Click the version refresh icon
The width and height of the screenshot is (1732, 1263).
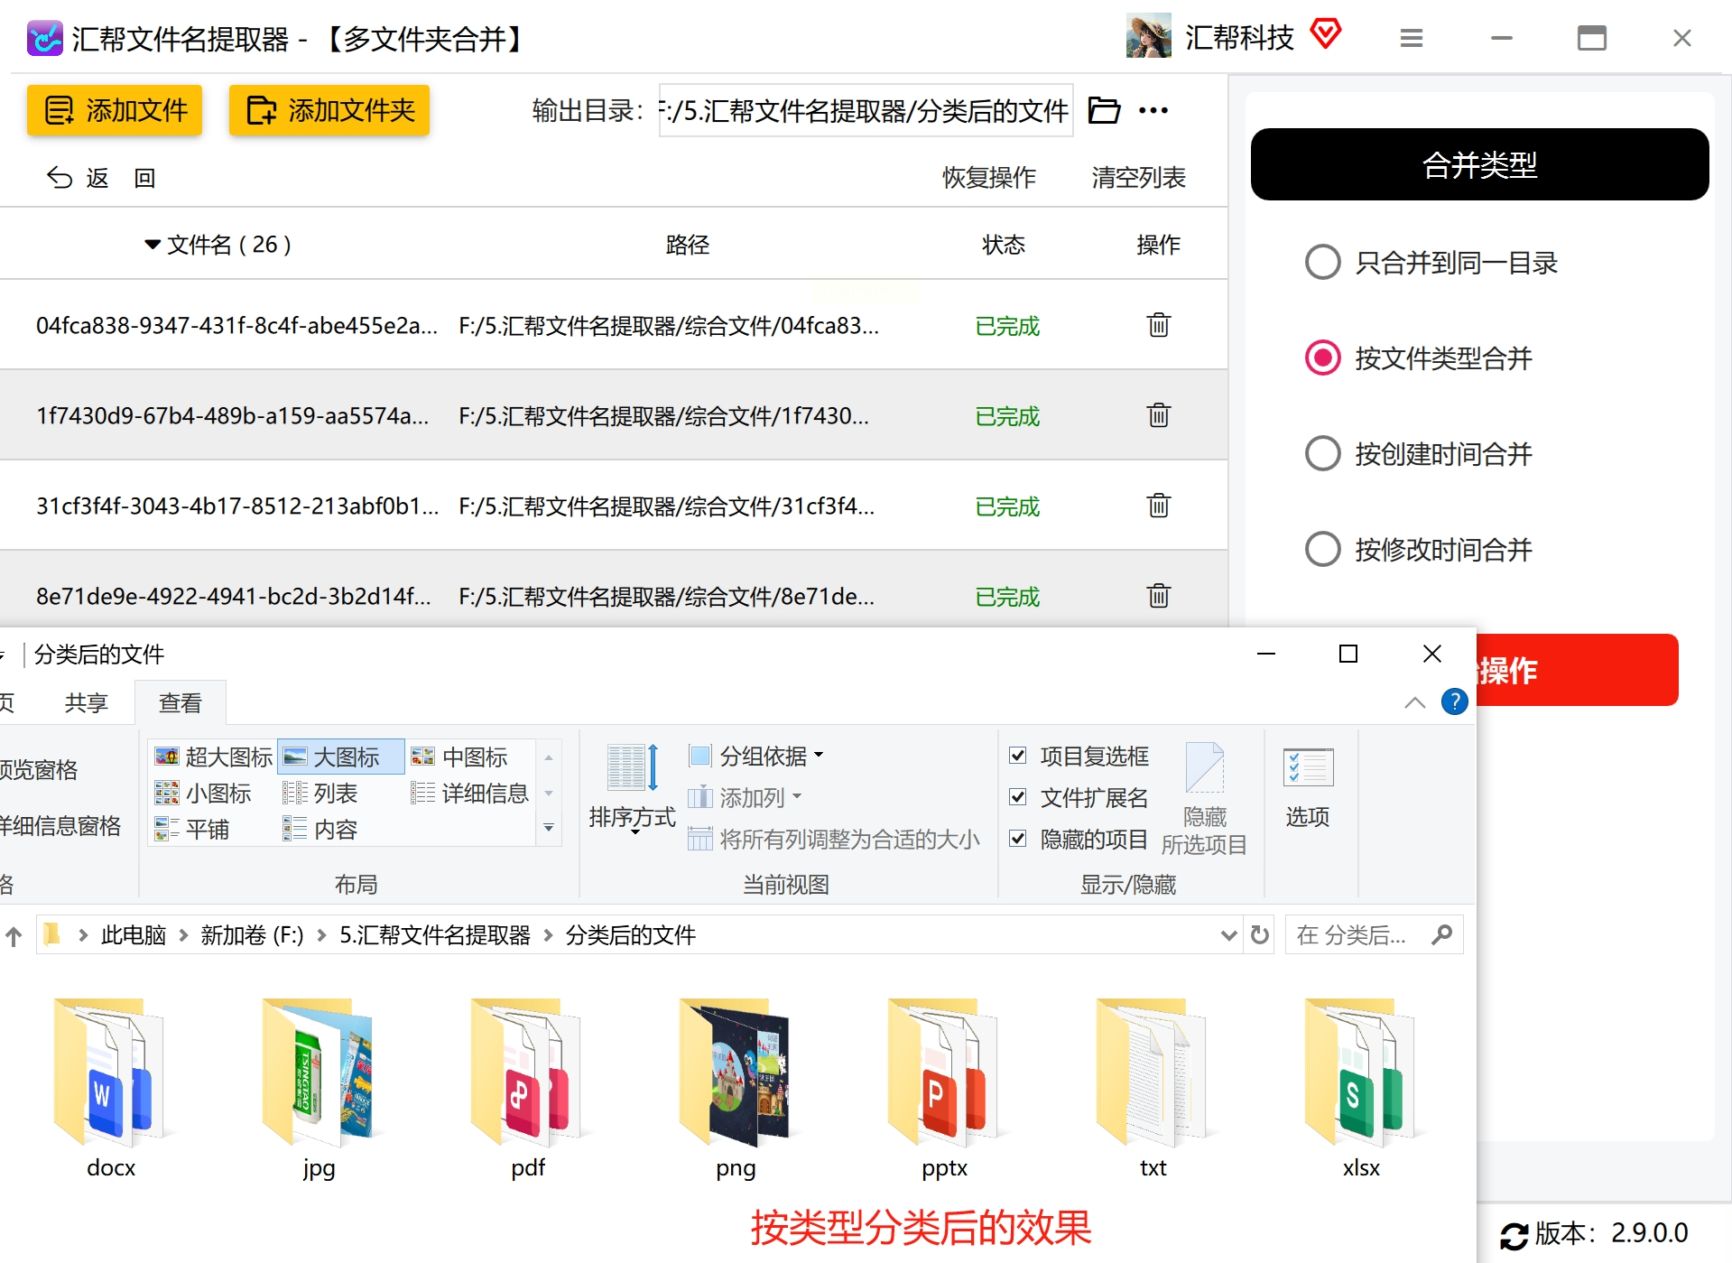(x=1514, y=1235)
